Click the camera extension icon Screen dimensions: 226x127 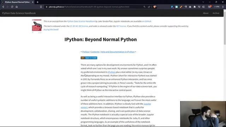pyautogui.click(x=190, y=7)
